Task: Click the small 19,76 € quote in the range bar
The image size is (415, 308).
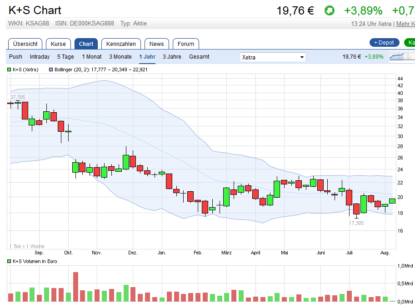Action: pos(351,57)
